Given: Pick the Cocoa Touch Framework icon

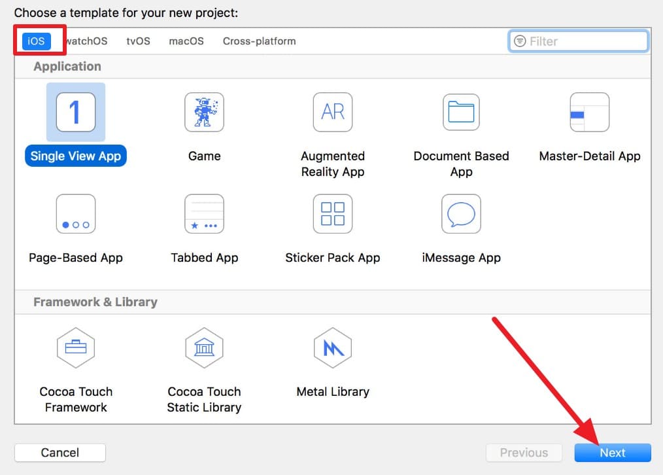Looking at the screenshot, I should pos(76,347).
